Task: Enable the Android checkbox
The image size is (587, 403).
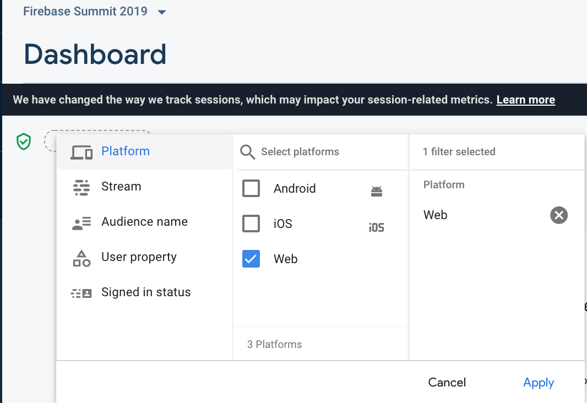Action: click(251, 189)
